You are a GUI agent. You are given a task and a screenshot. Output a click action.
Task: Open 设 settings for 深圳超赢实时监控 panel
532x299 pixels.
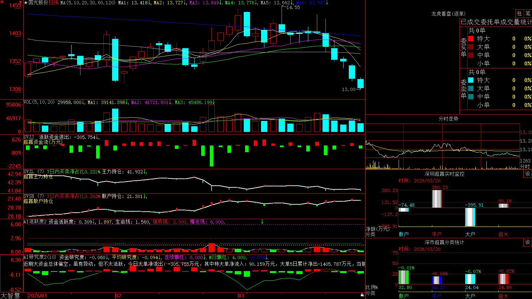click(528, 174)
